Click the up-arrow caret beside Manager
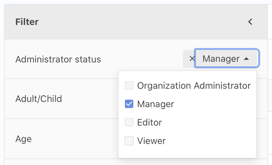 [246, 59]
